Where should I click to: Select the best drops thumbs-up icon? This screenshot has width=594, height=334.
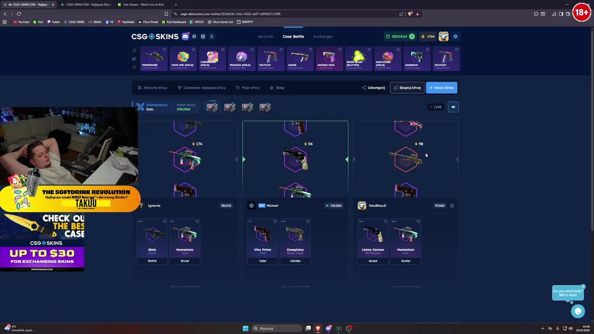tap(134, 58)
